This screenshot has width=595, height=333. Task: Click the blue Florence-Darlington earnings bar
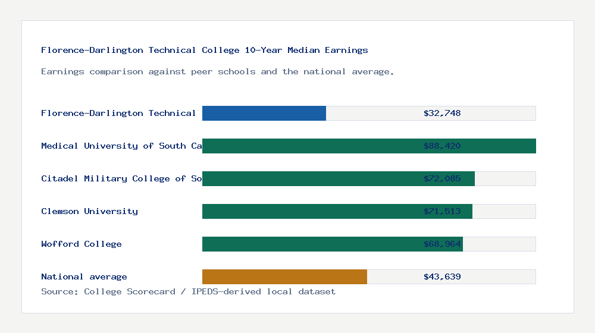(x=264, y=114)
